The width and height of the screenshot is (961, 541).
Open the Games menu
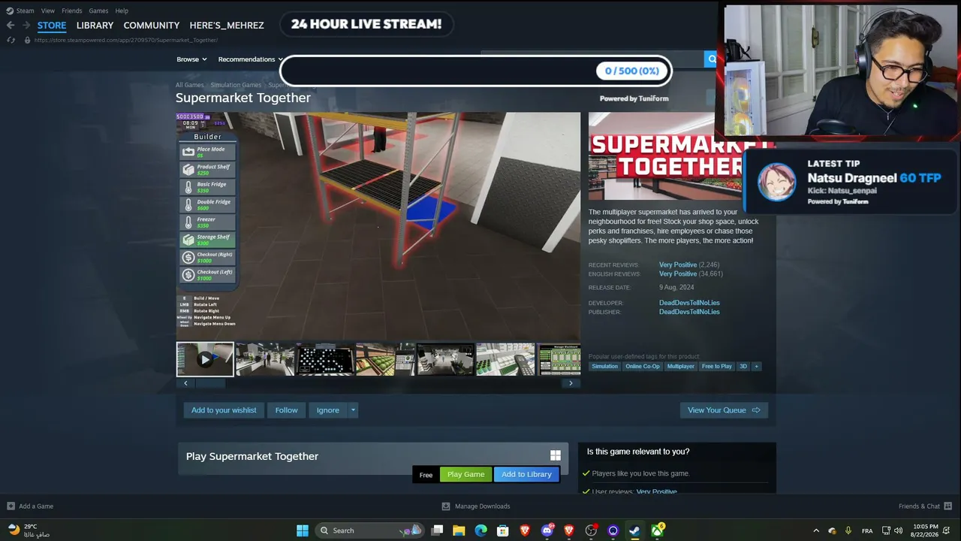tap(98, 11)
